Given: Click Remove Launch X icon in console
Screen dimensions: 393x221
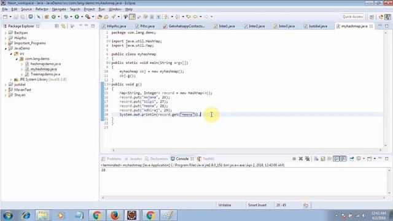Looking at the screenshot, I should pos(301,158).
